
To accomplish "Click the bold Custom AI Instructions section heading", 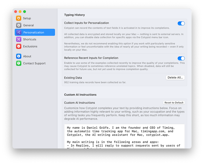I will pos(80,95).
